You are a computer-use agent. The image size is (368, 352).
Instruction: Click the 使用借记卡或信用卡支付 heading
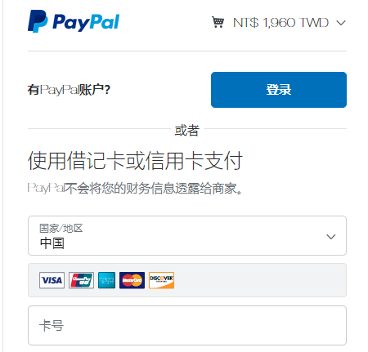tap(135, 161)
